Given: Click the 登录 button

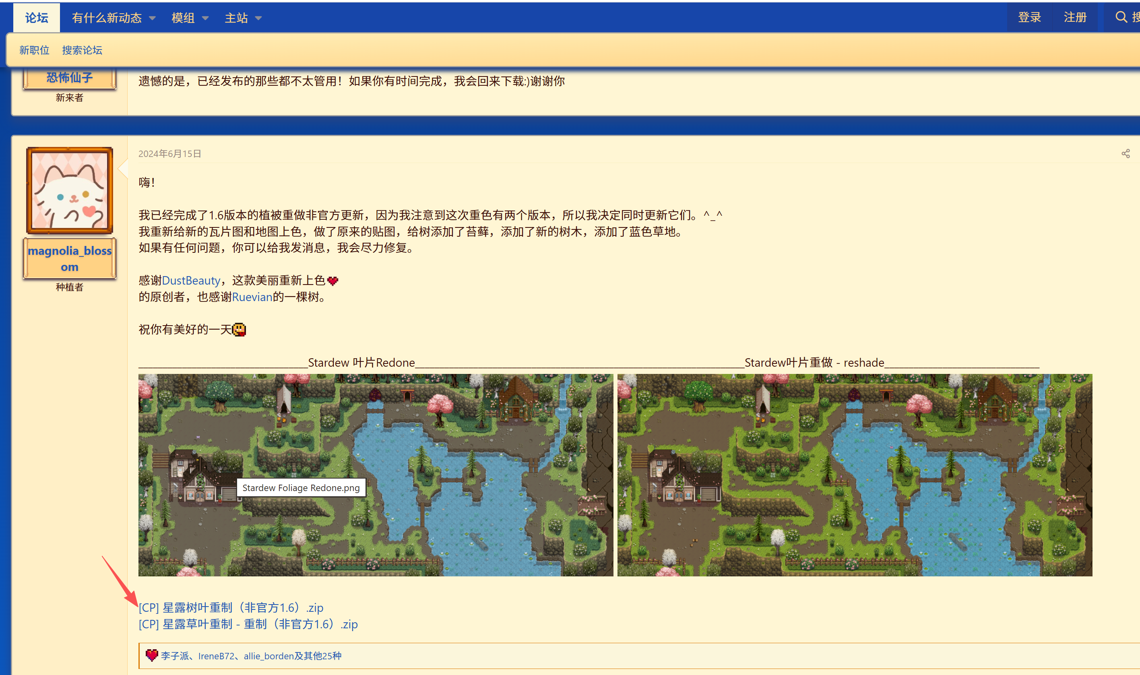Looking at the screenshot, I should click(x=1029, y=17).
